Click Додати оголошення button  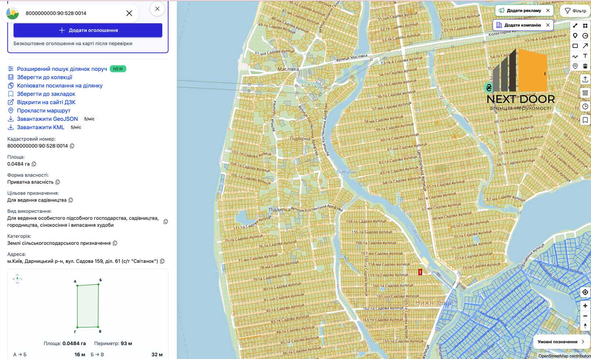tap(88, 30)
